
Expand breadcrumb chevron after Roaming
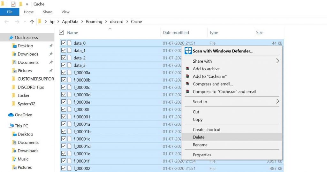pos(106,22)
